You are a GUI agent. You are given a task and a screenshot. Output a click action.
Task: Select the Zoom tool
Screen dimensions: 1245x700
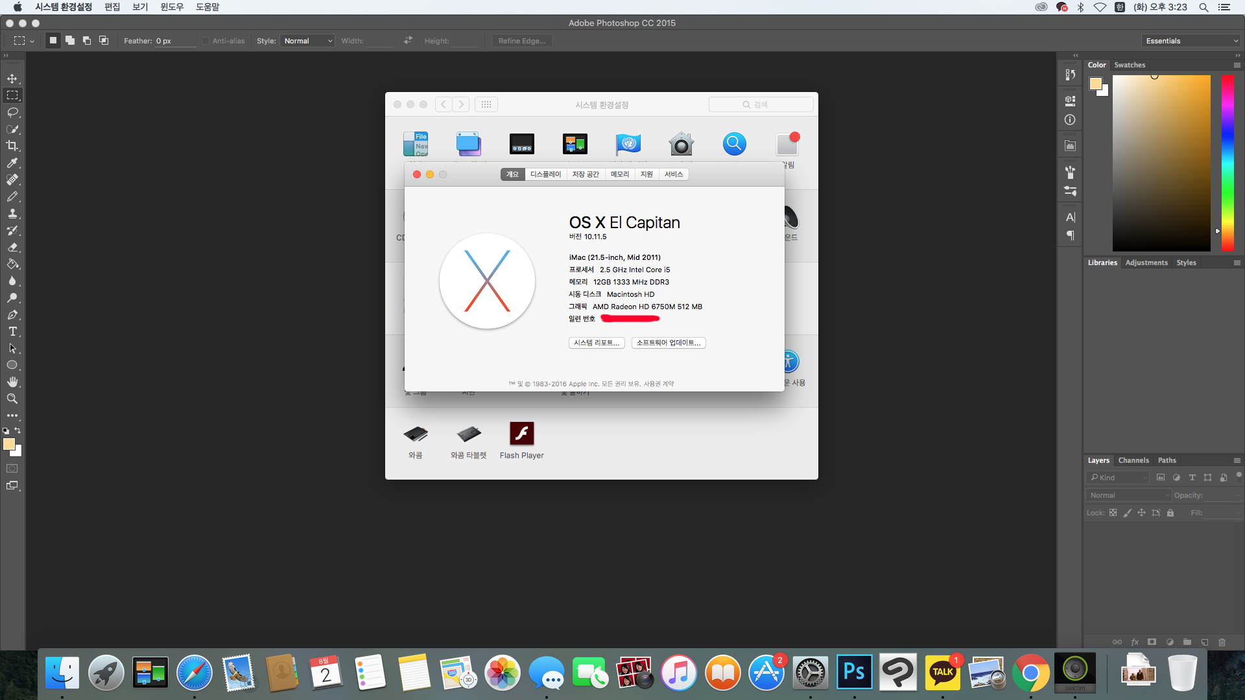(x=12, y=399)
